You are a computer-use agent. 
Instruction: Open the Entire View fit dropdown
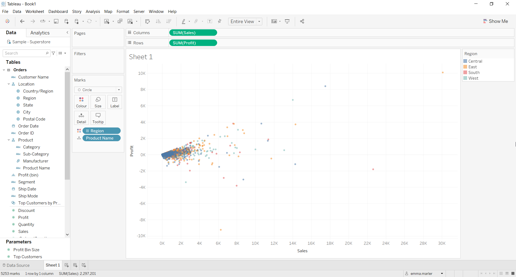259,21
